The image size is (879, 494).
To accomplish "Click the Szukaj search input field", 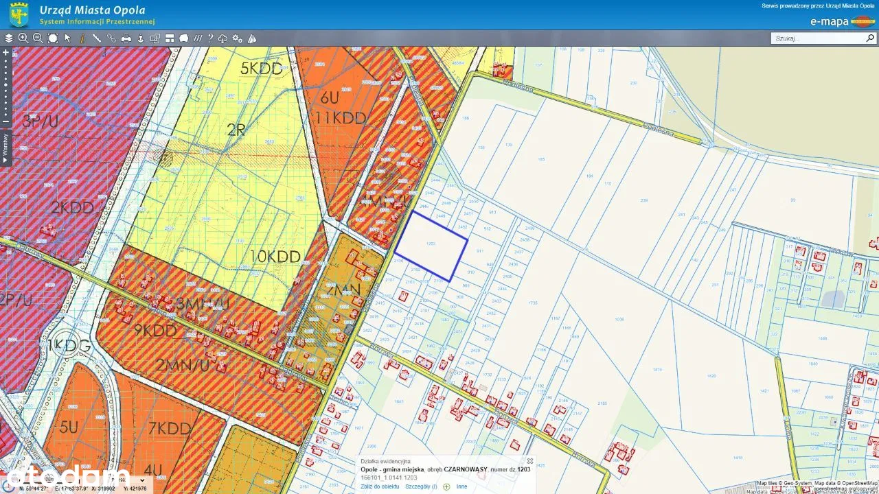I will pyautogui.click(x=817, y=38).
